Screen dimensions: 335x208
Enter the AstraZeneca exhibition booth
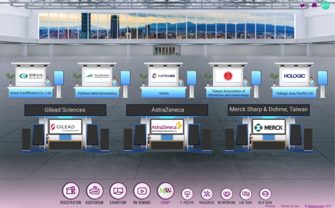[x=167, y=127]
